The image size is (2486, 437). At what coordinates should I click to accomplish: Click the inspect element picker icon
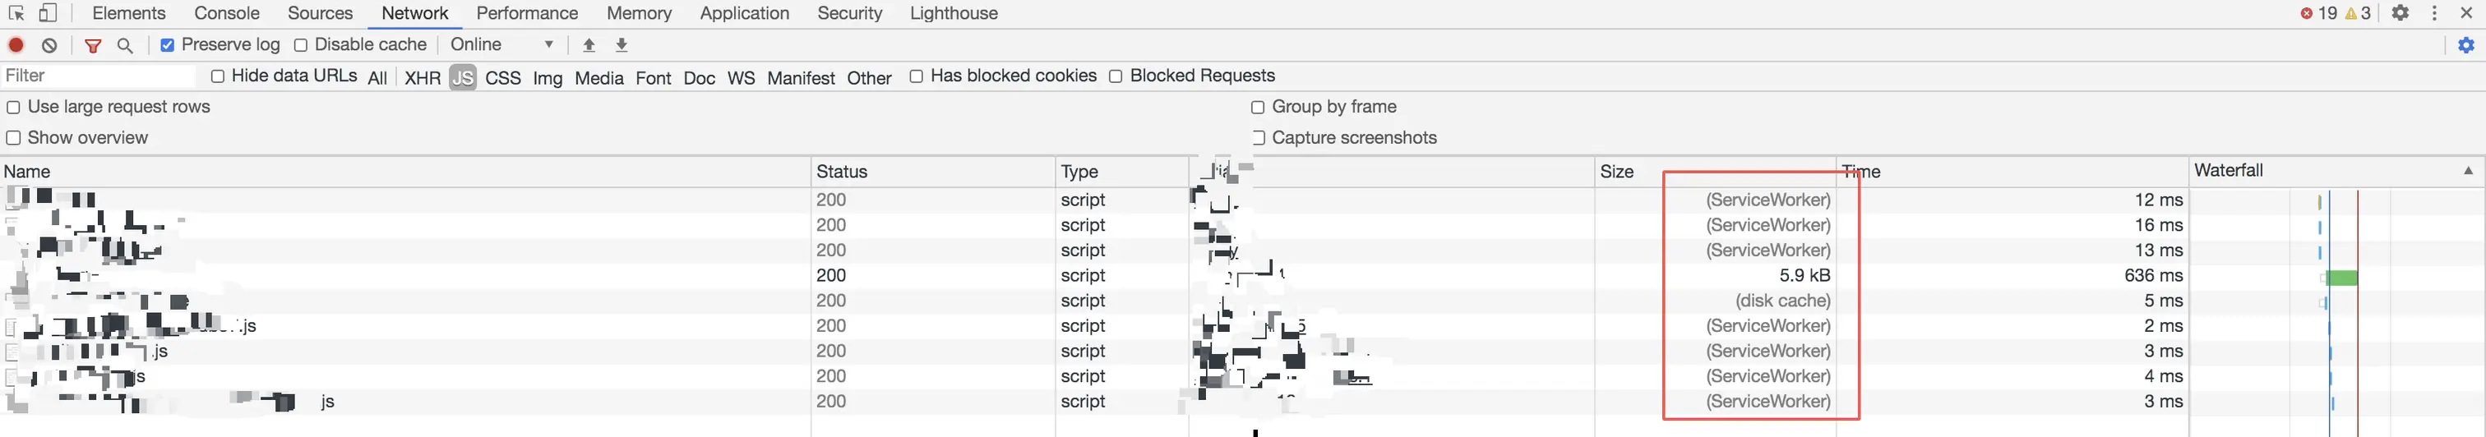(16, 13)
